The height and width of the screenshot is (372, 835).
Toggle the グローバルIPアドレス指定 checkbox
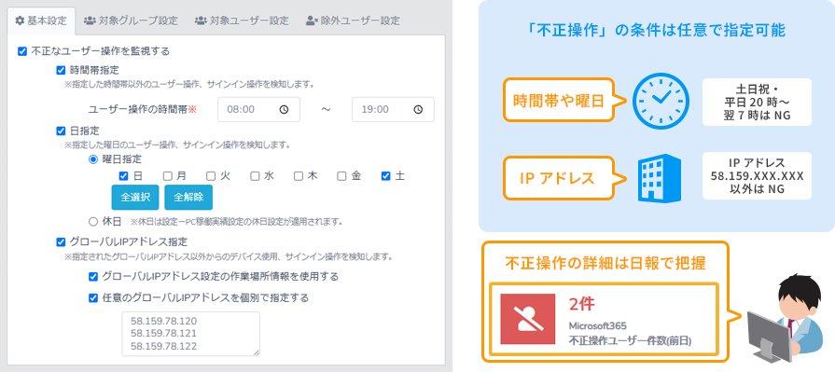click(61, 242)
